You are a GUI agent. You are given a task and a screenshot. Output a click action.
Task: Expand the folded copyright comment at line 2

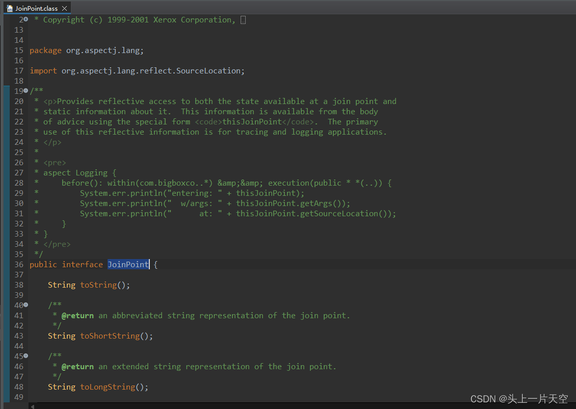[25, 19]
